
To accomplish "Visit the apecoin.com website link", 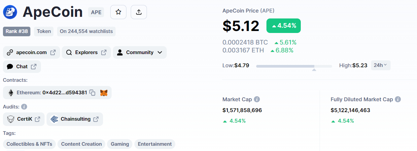I will [x=31, y=52].
